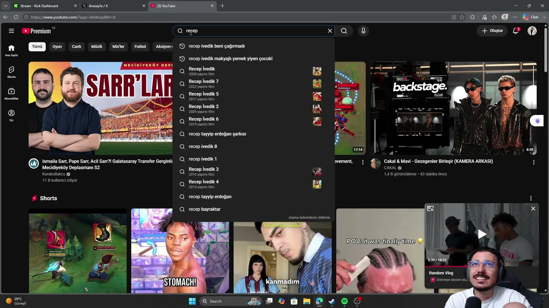Open Shorts in the left sidebar
549x308 pixels.
tap(12, 72)
